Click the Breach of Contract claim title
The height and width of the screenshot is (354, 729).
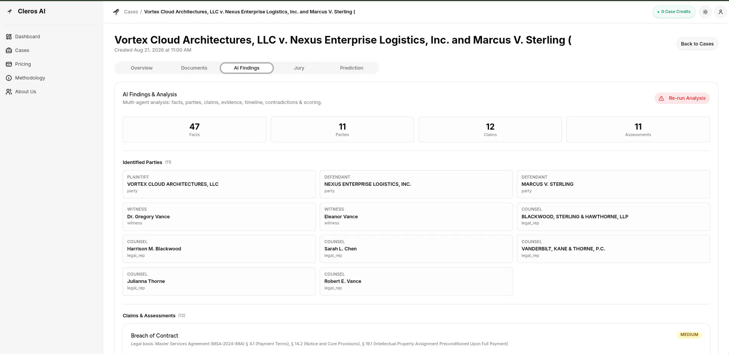155,336
